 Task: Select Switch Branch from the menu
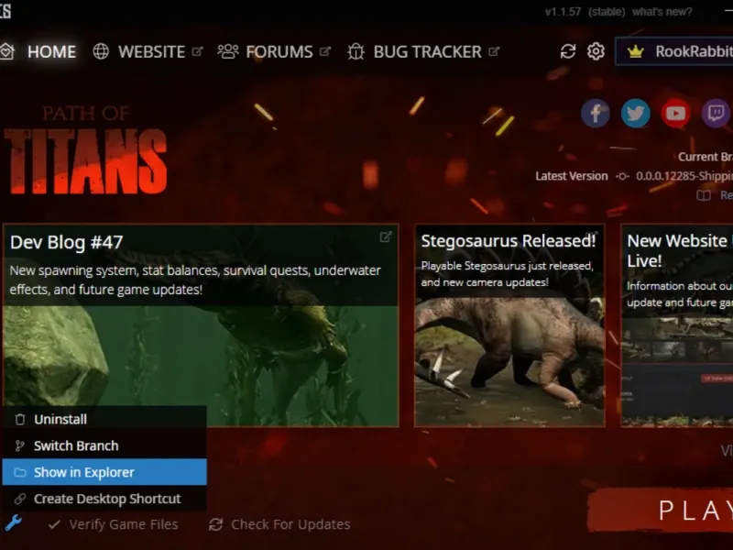pyautogui.click(x=104, y=445)
